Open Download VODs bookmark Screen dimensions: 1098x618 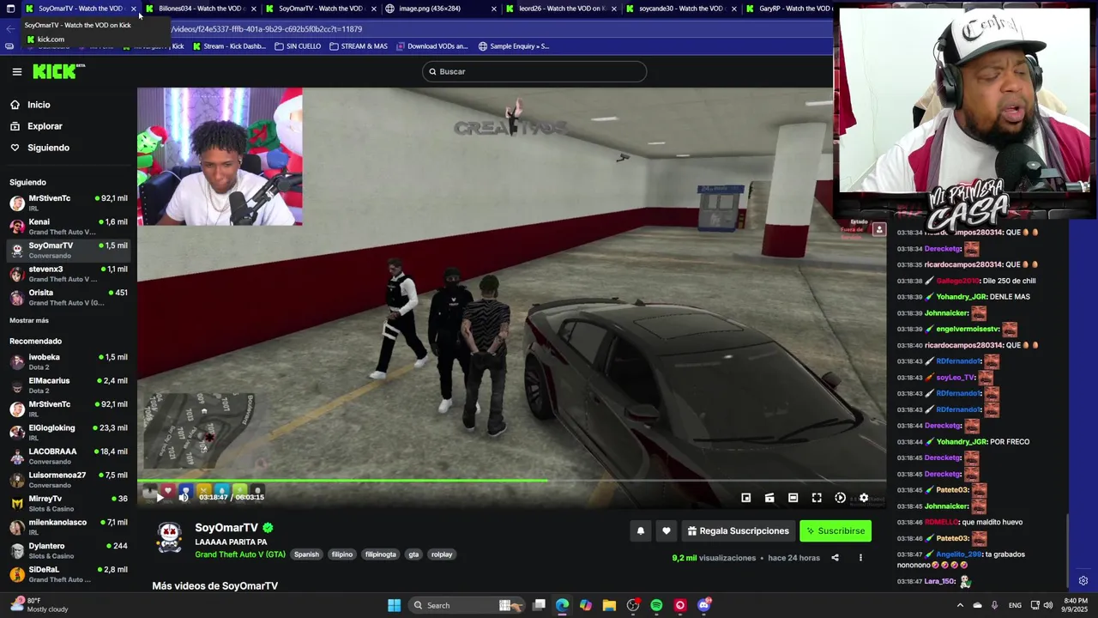pos(431,46)
